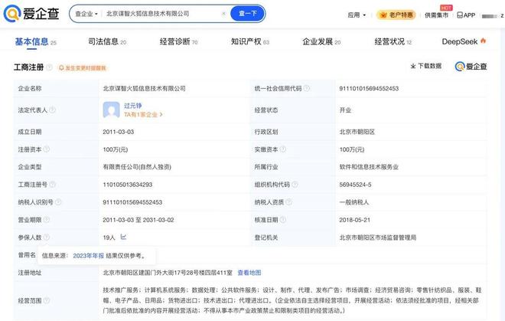Click the bell reminder 发生变更时提醒我

(83, 67)
